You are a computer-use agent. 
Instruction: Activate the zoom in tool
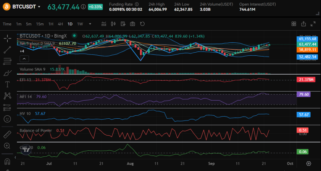click(7, 146)
